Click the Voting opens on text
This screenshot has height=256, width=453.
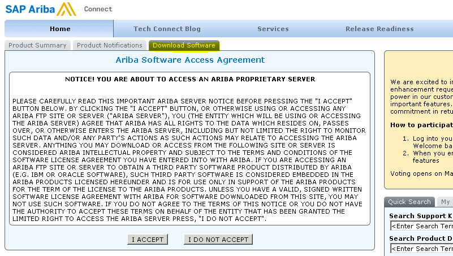pos(421,173)
